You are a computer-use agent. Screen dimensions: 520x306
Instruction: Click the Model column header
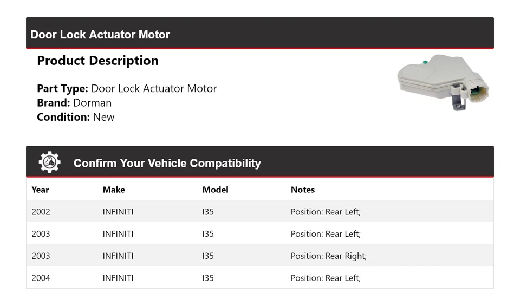[215, 190]
